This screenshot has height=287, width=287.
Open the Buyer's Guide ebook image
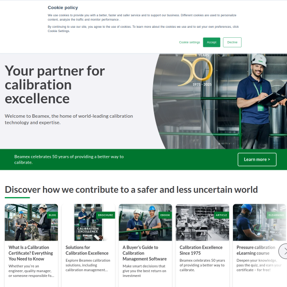[x=145, y=222]
